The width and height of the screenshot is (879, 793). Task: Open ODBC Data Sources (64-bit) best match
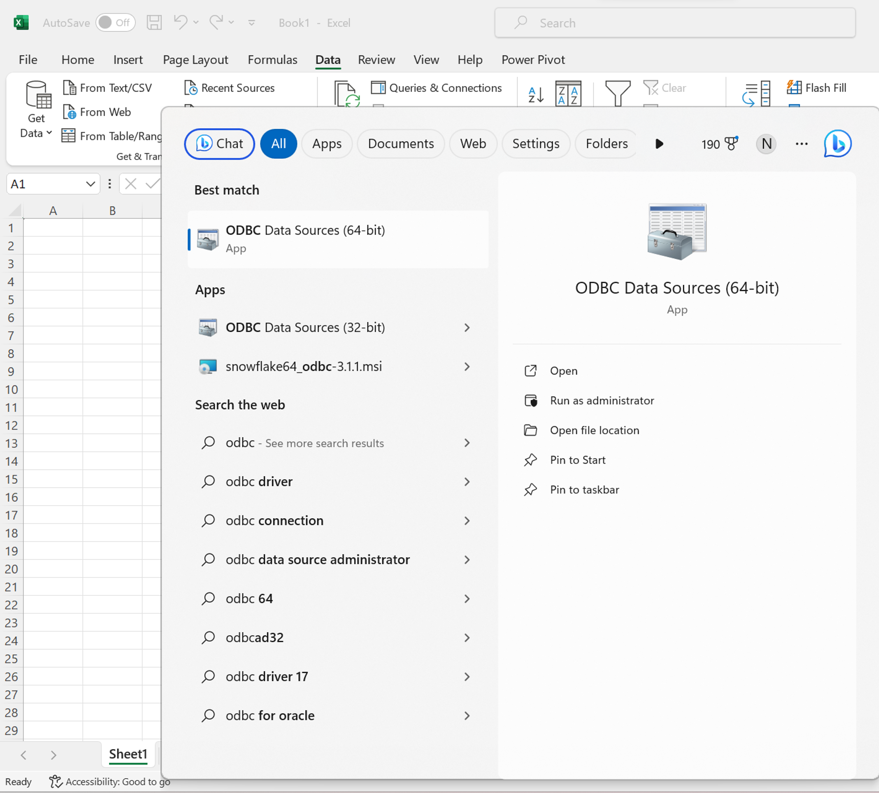pyautogui.click(x=338, y=239)
